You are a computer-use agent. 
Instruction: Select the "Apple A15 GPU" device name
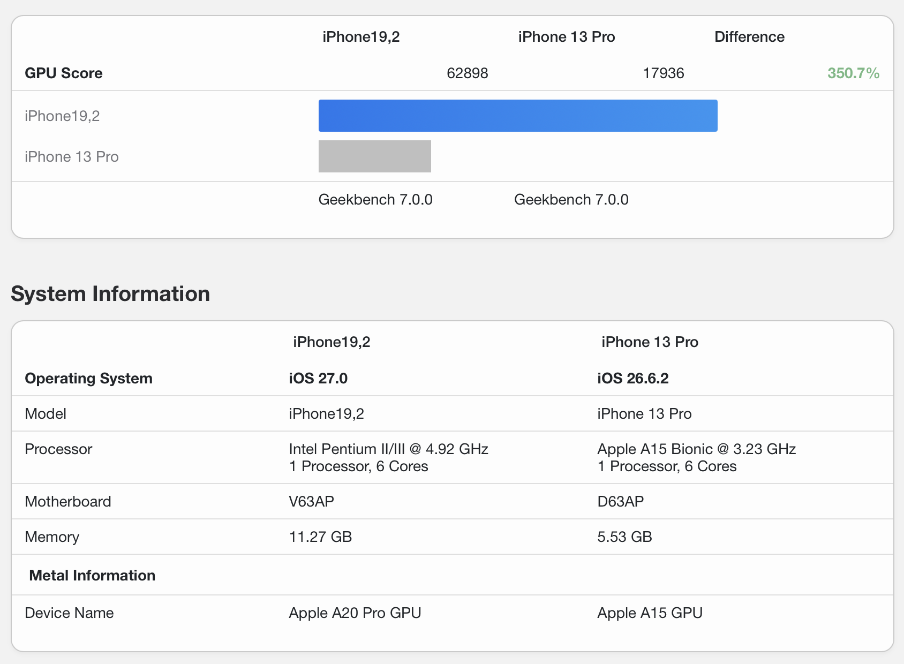(650, 613)
